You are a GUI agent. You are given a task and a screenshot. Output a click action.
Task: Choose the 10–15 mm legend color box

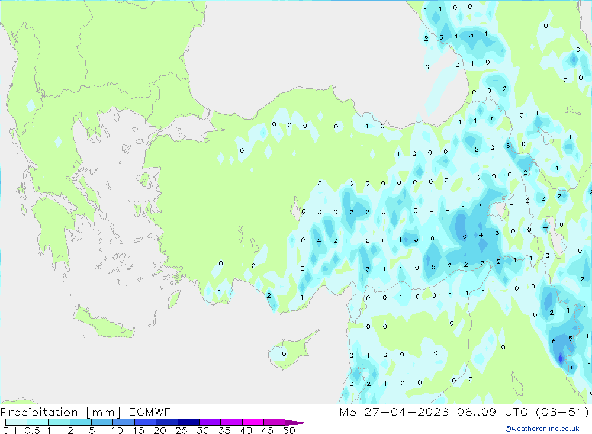124,422
